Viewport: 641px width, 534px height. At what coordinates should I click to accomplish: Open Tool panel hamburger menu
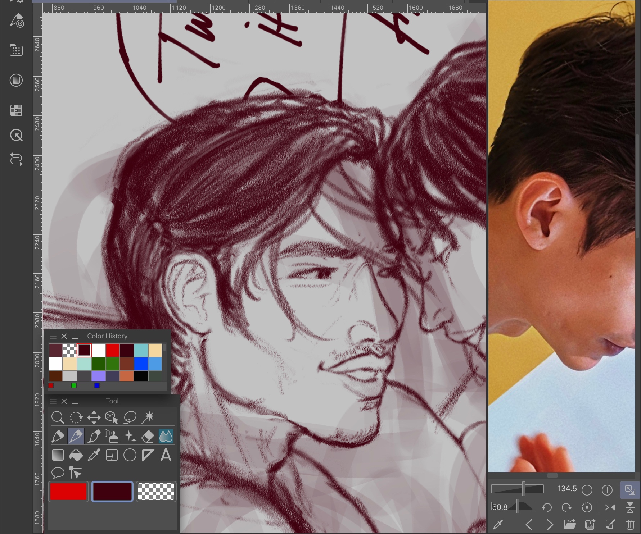(x=53, y=401)
